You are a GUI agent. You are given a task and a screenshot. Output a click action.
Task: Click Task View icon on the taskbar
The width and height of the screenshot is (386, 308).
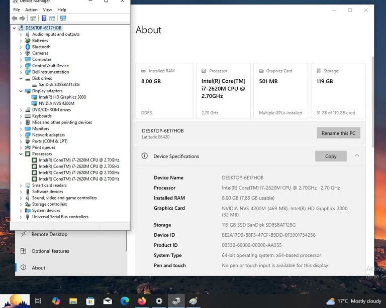coord(38,301)
